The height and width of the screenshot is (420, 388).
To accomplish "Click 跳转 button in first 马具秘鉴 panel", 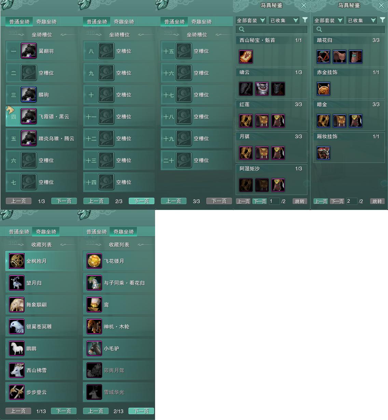I will [x=300, y=201].
